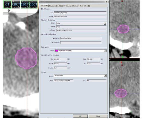Image resolution: width=142 pixels, height=119 pixels.
Task: Click the Description text field
Action: pyautogui.click(x=81, y=43)
